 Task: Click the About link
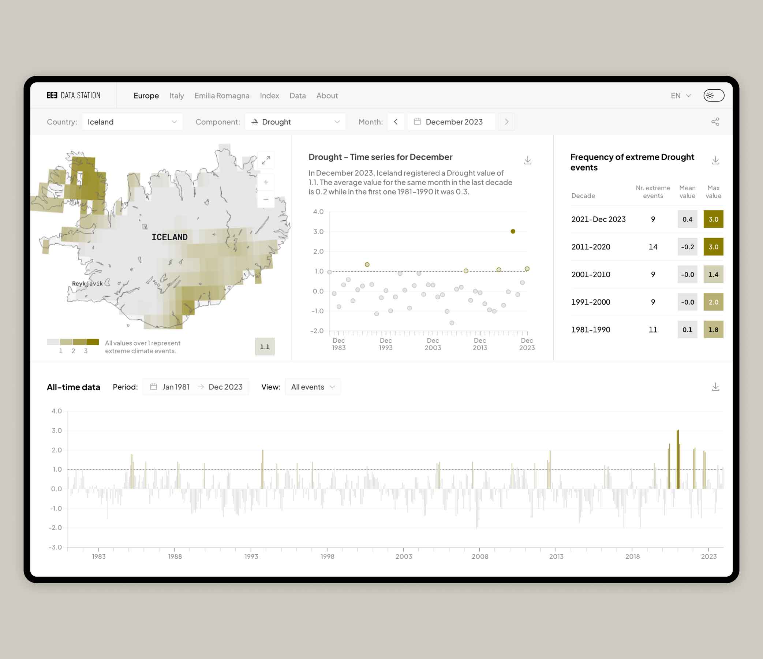327,96
